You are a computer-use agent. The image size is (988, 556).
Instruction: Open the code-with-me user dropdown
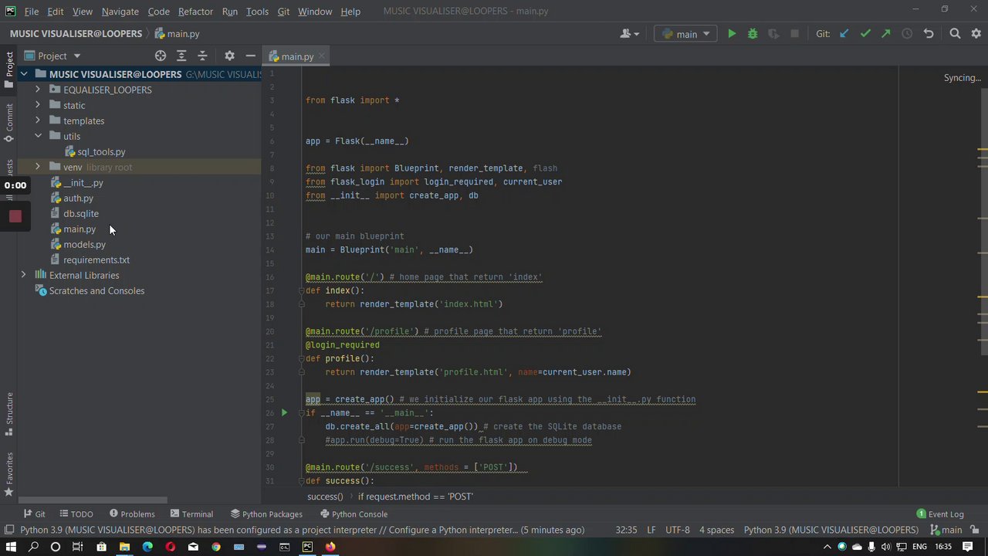coord(630,34)
